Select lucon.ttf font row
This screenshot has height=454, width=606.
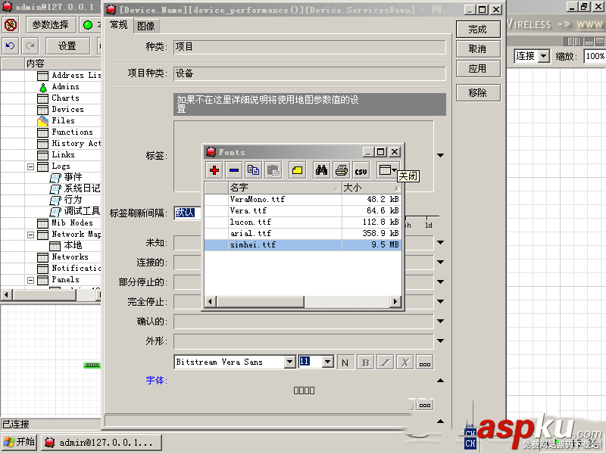(x=302, y=222)
